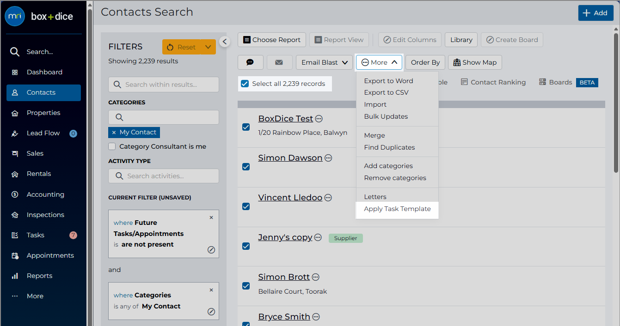Remove the Categories is any of filter

coord(211,290)
